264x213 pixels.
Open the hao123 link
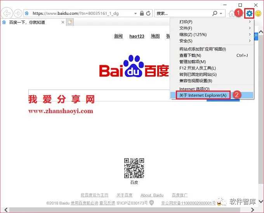[137, 36]
